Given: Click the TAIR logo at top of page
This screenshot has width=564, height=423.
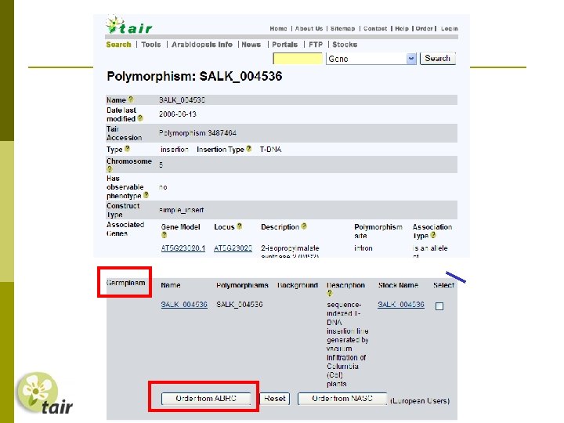Looking at the screenshot, I should (x=129, y=25).
